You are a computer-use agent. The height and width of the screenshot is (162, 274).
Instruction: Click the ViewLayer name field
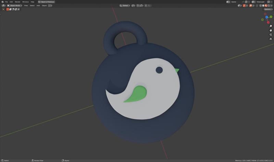(261, 2)
